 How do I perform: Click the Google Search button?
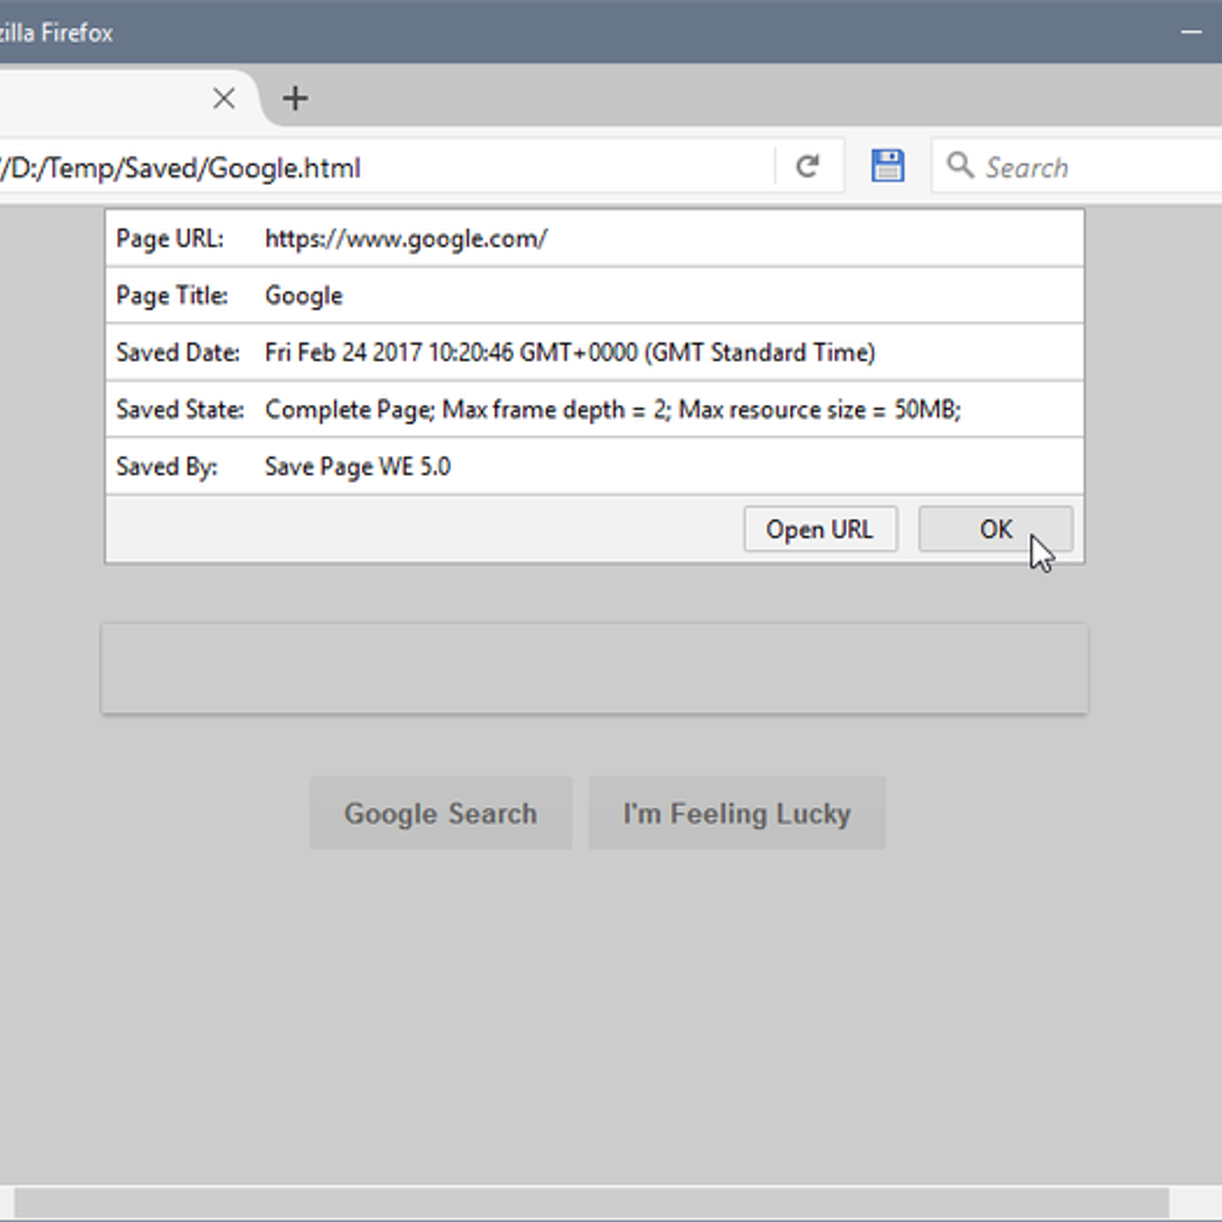pos(441,813)
